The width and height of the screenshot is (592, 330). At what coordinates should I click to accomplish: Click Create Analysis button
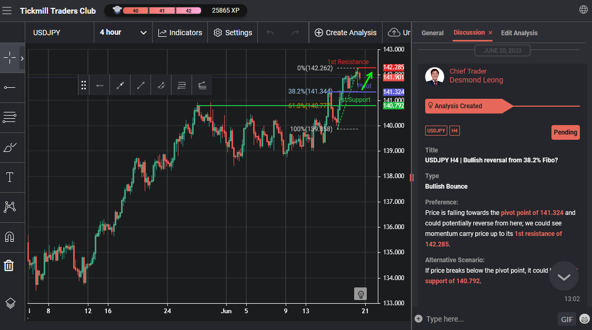click(345, 33)
